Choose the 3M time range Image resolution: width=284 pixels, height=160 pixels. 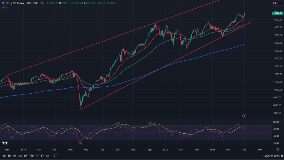[x=20, y=156]
